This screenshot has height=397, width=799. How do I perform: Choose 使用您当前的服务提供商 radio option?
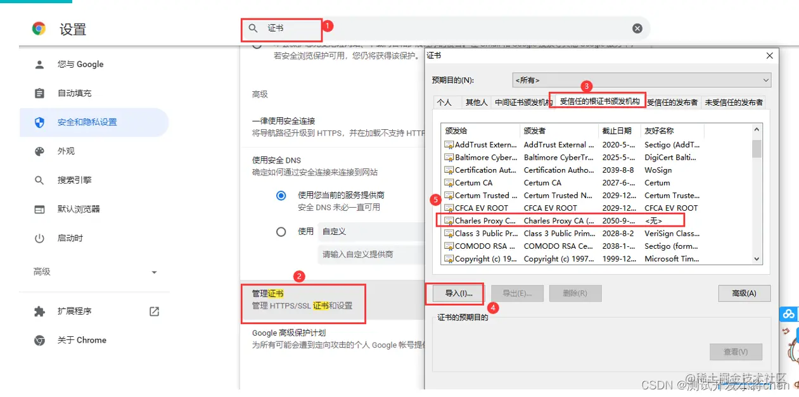pyautogui.click(x=281, y=196)
